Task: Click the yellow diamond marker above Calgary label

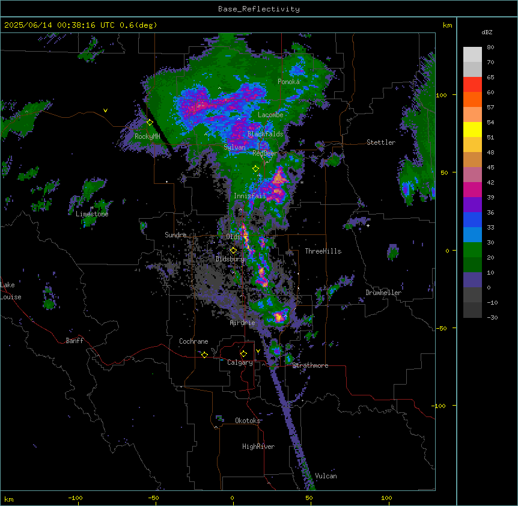Action: [243, 354]
